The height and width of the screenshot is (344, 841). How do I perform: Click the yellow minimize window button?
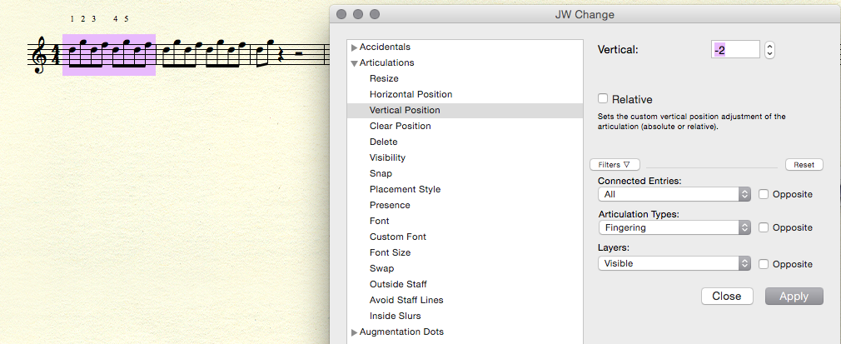[356, 14]
